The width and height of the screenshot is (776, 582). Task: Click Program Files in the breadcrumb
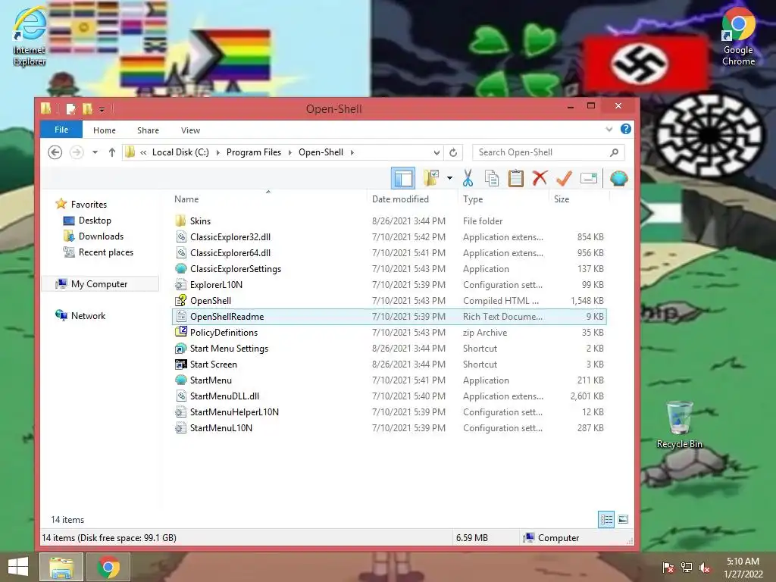coord(254,152)
